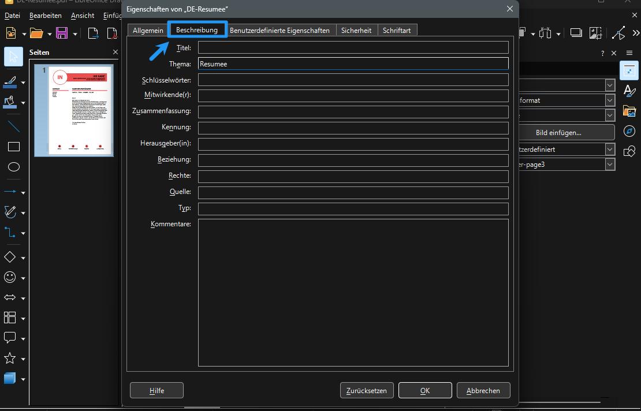Click the Open folder icon

point(36,33)
